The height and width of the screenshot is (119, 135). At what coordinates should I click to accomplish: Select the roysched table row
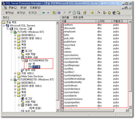coord(95,45)
